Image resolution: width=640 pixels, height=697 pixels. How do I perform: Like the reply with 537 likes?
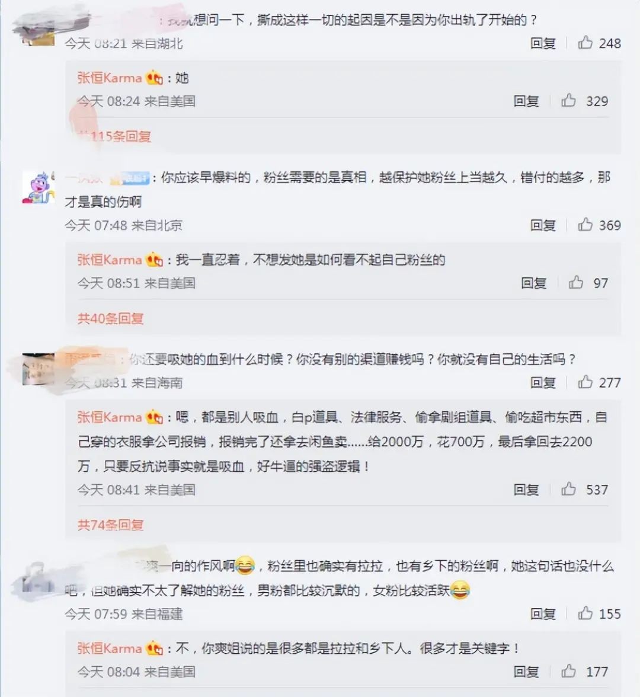click(568, 489)
